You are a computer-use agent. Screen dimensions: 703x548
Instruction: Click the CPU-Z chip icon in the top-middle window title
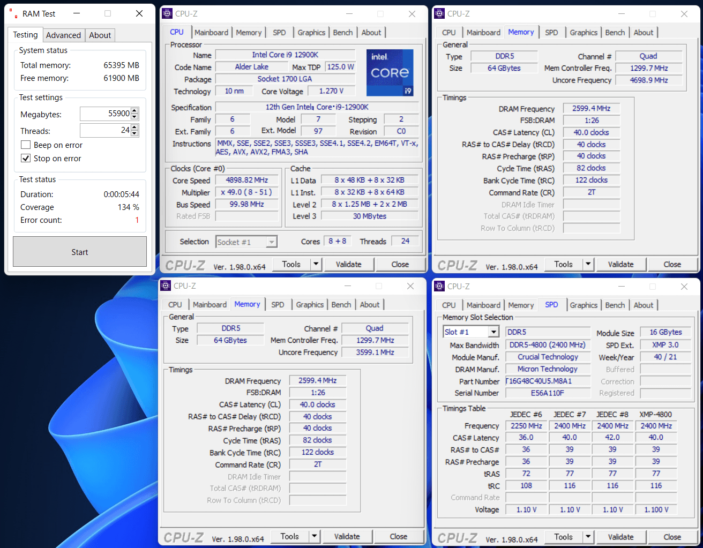[x=167, y=13]
